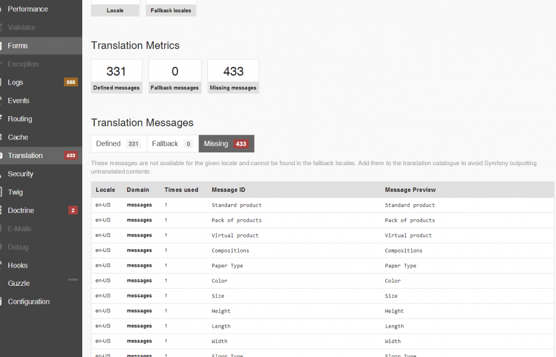Open the Validator panel in sidebar

pos(41,27)
